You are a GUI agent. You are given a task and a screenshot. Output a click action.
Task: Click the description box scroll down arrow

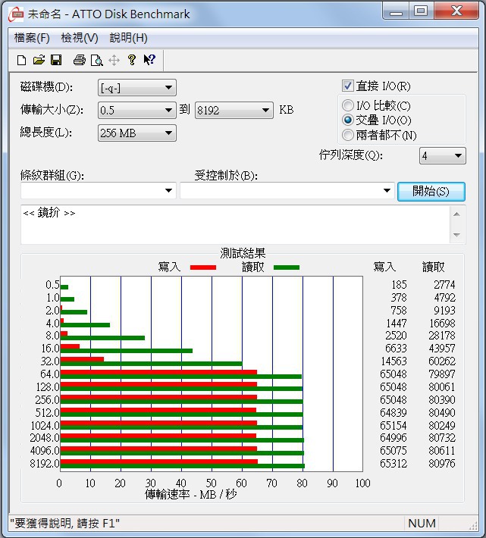(456, 235)
